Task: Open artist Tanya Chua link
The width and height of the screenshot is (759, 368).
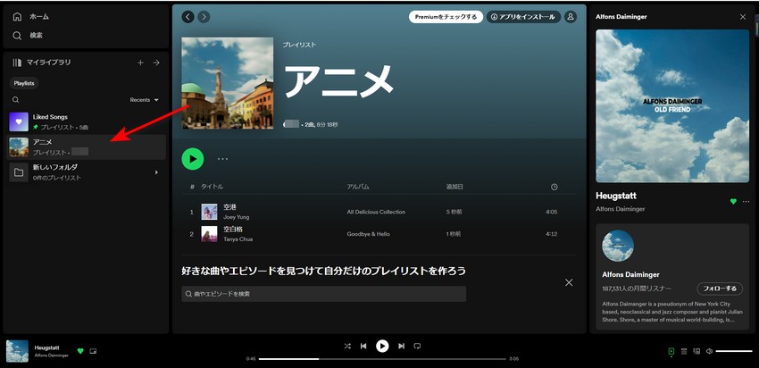Action: coord(238,239)
